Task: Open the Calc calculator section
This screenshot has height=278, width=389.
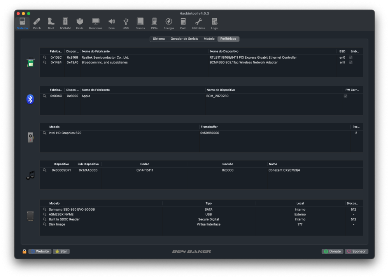Action: [x=183, y=24]
